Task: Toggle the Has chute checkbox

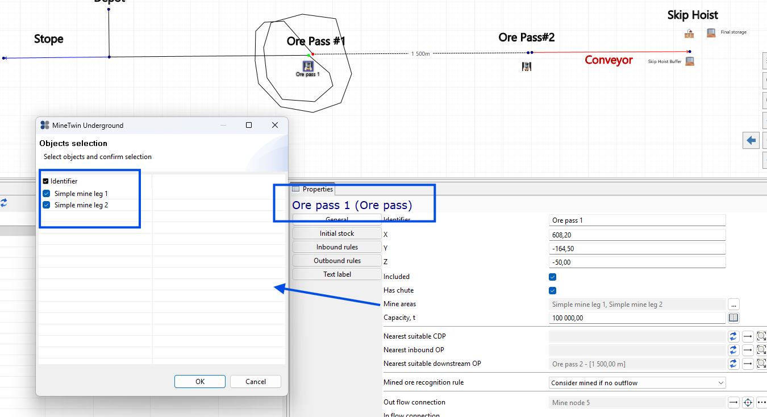Action: (x=552, y=291)
